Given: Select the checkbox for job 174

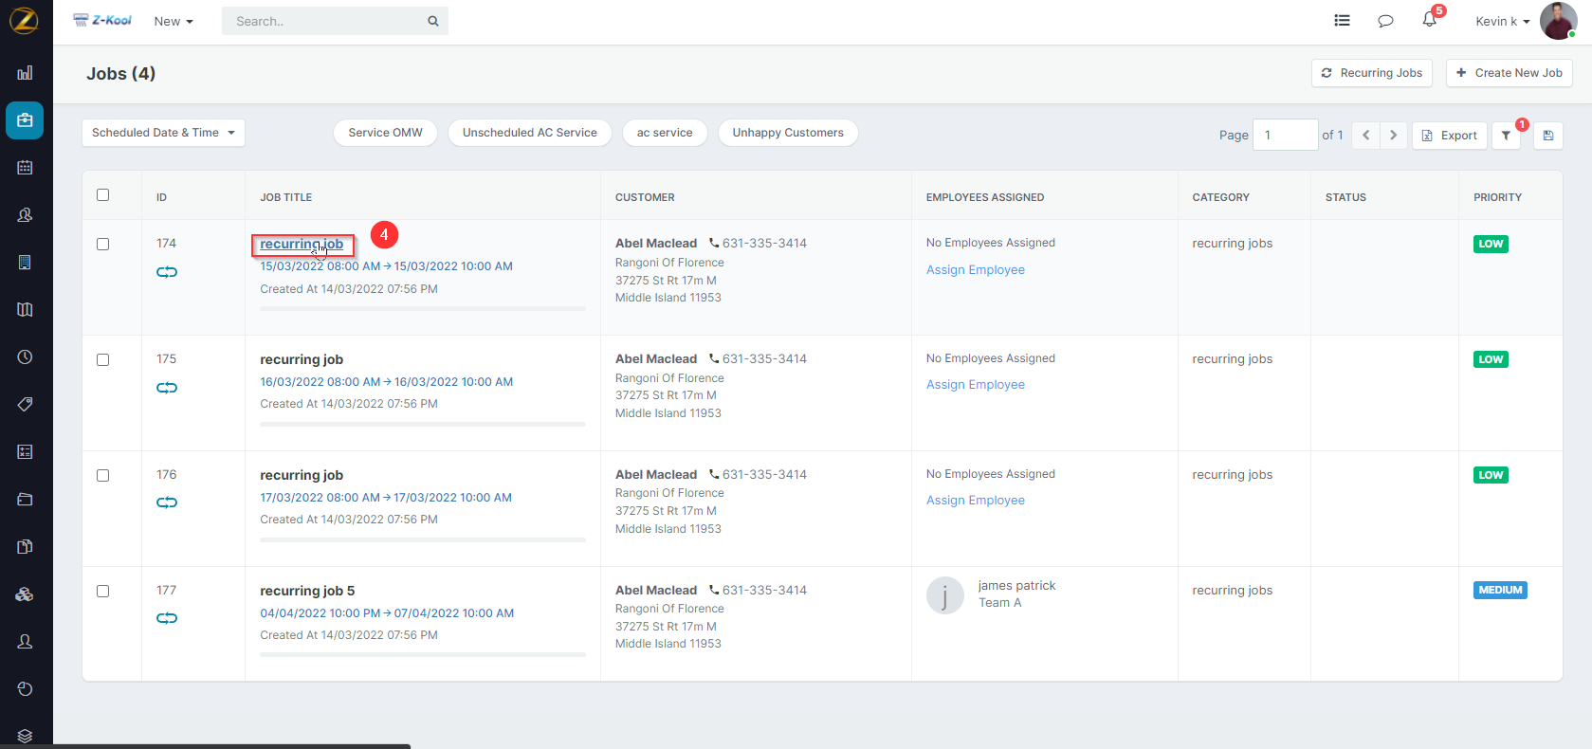Looking at the screenshot, I should [x=103, y=245].
